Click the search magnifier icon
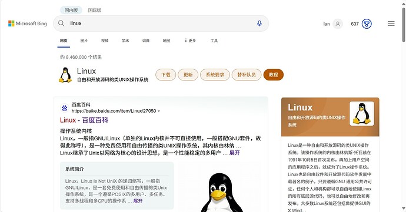Screen dimensions: 406x212 click(61, 23)
